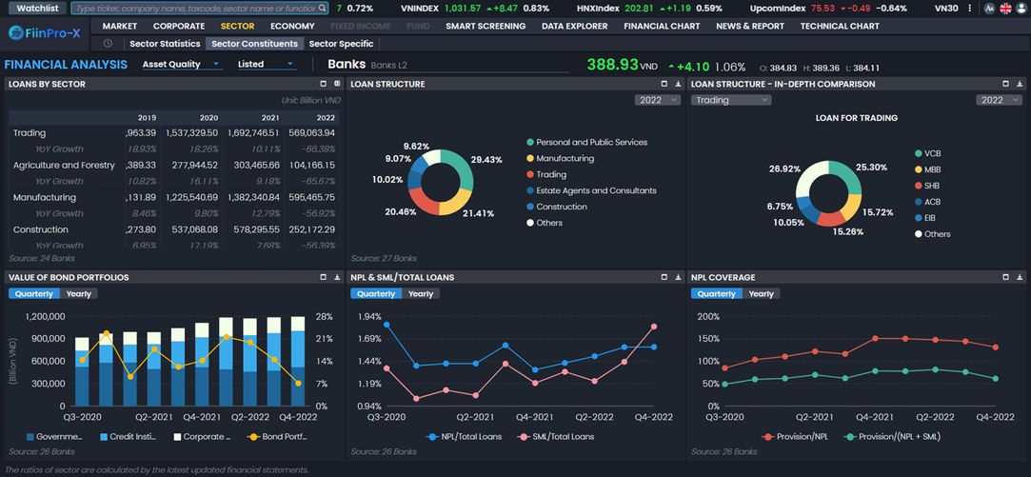
Task: Switch Value of Bond Portfolios to Yearly
Action: [79, 294]
